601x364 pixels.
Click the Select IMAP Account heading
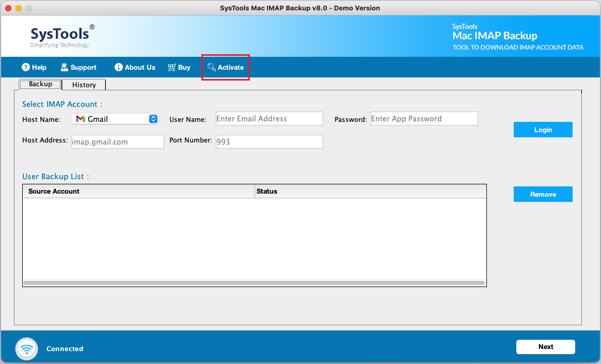(x=62, y=104)
